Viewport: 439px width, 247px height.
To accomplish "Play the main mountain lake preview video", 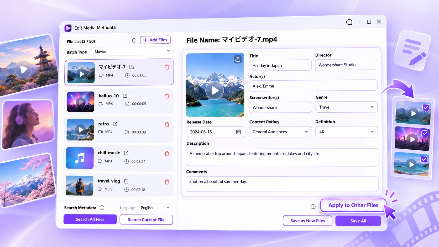I will [x=215, y=91].
